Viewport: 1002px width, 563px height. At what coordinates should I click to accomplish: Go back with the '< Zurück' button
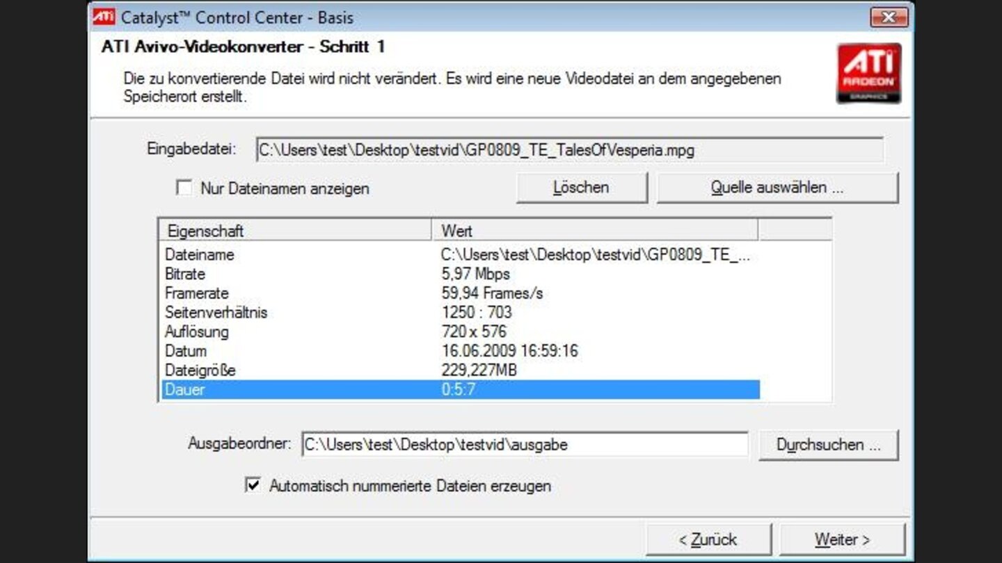coord(708,539)
